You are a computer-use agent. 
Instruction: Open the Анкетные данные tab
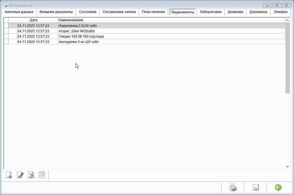tap(19, 12)
